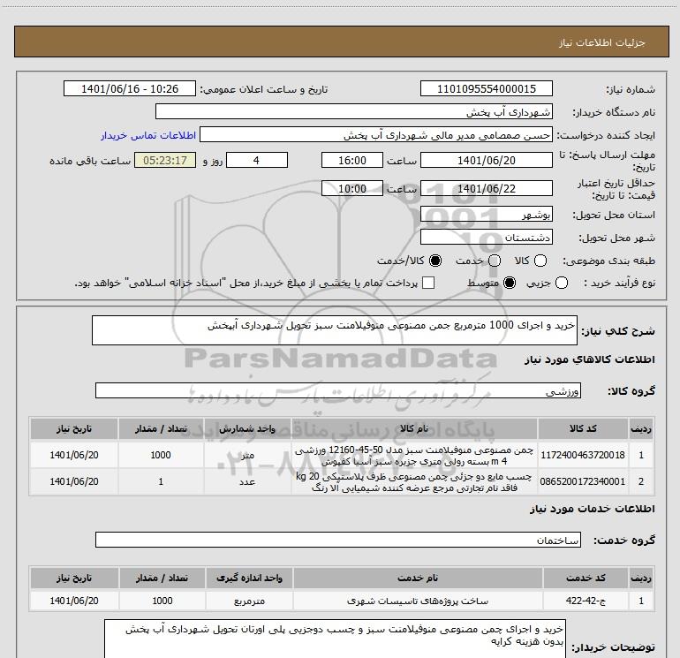Image resolution: width=680 pixels, height=658 pixels.
Task: Click the days remaining field showing 4
Action: tap(257, 160)
